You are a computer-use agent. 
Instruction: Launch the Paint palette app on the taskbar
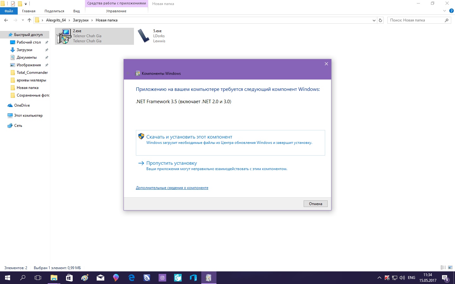tap(85, 278)
